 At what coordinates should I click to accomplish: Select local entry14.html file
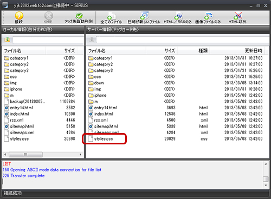tap(19, 108)
